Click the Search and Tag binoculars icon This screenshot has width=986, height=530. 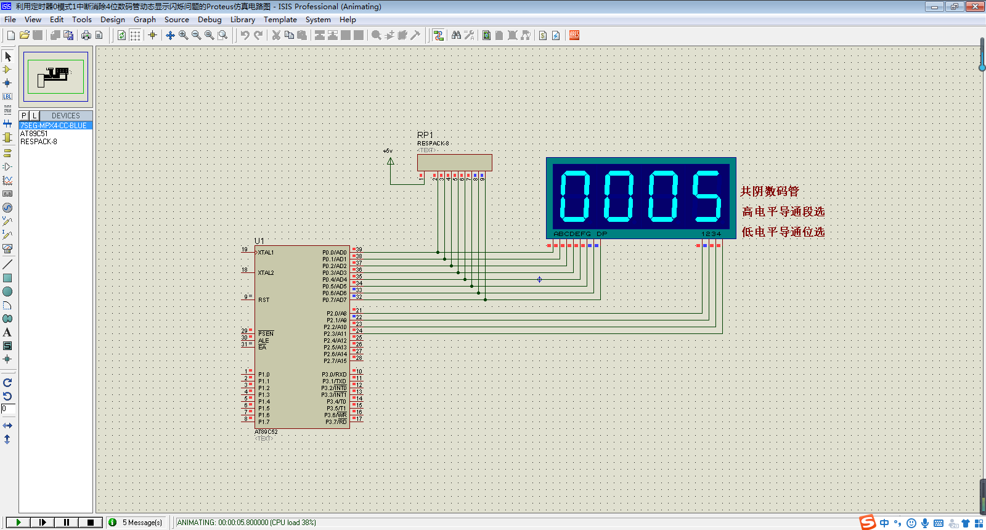pyautogui.click(x=456, y=35)
